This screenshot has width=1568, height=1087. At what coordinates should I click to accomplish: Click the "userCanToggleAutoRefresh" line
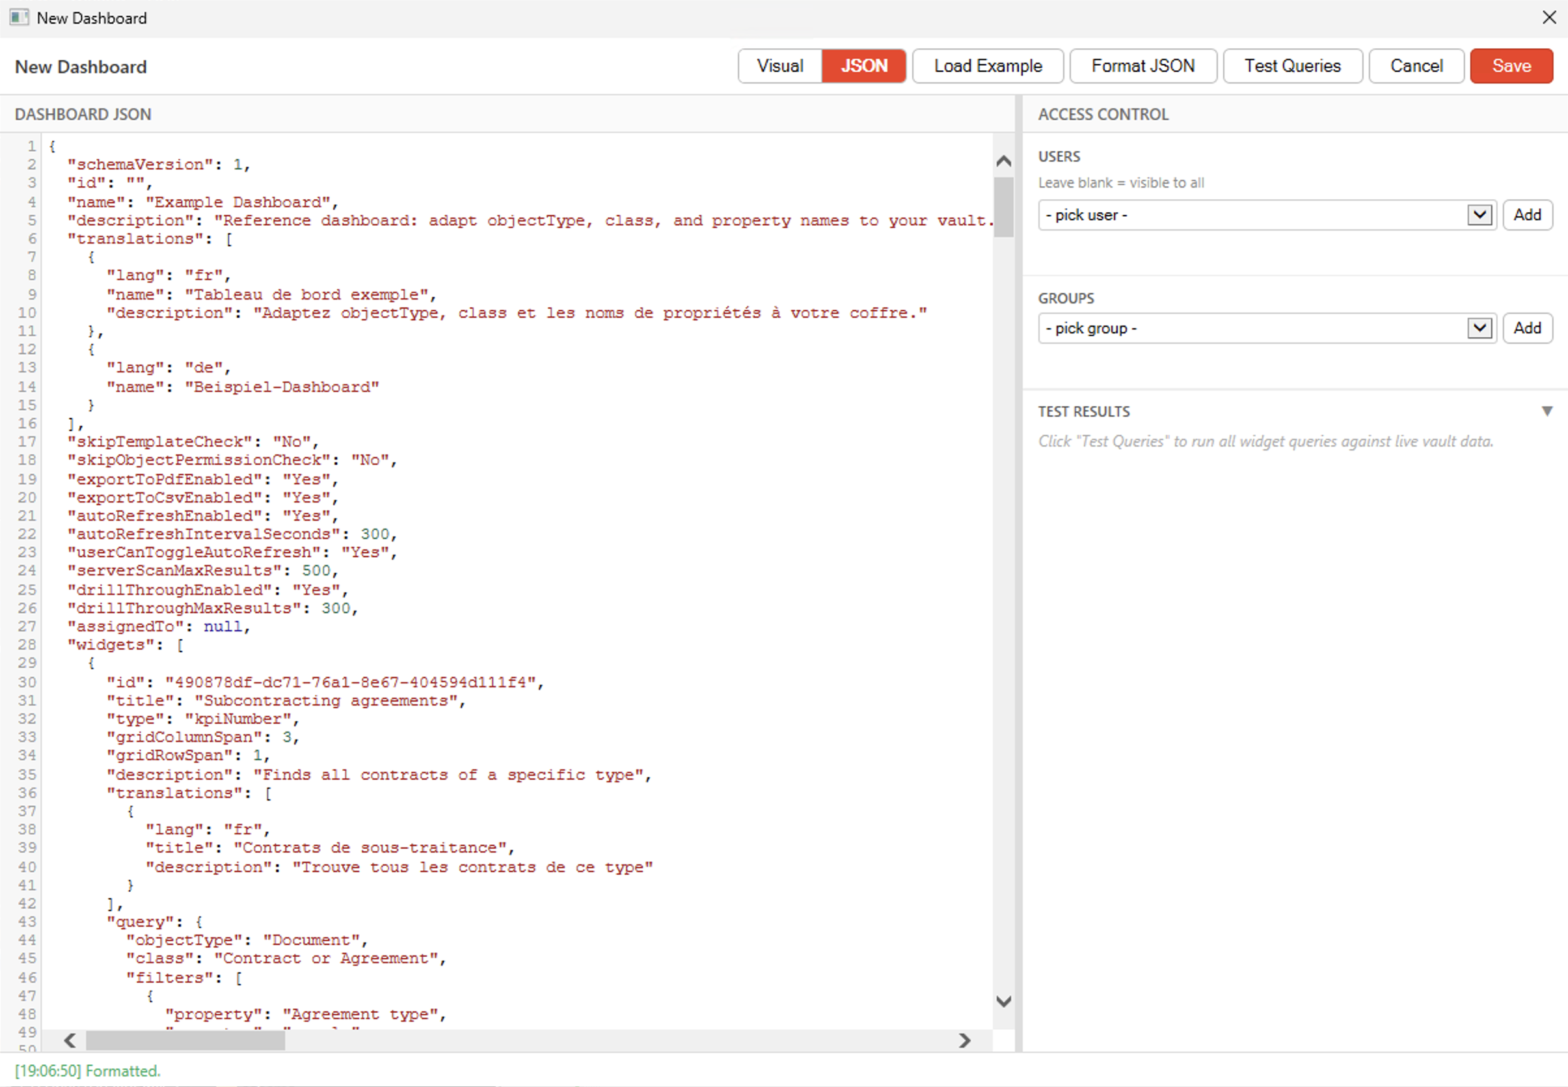(x=232, y=553)
